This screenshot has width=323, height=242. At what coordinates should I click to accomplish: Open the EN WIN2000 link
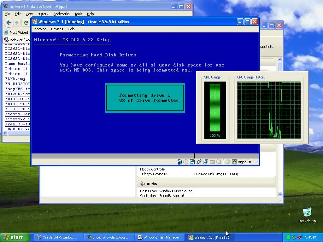coord(18,84)
